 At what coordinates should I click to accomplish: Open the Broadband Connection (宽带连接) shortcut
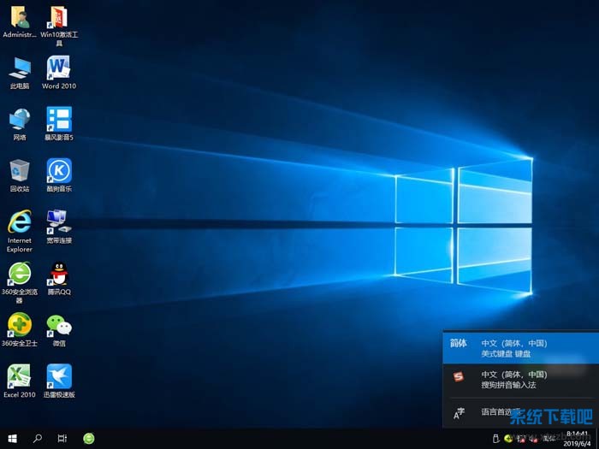click(58, 223)
